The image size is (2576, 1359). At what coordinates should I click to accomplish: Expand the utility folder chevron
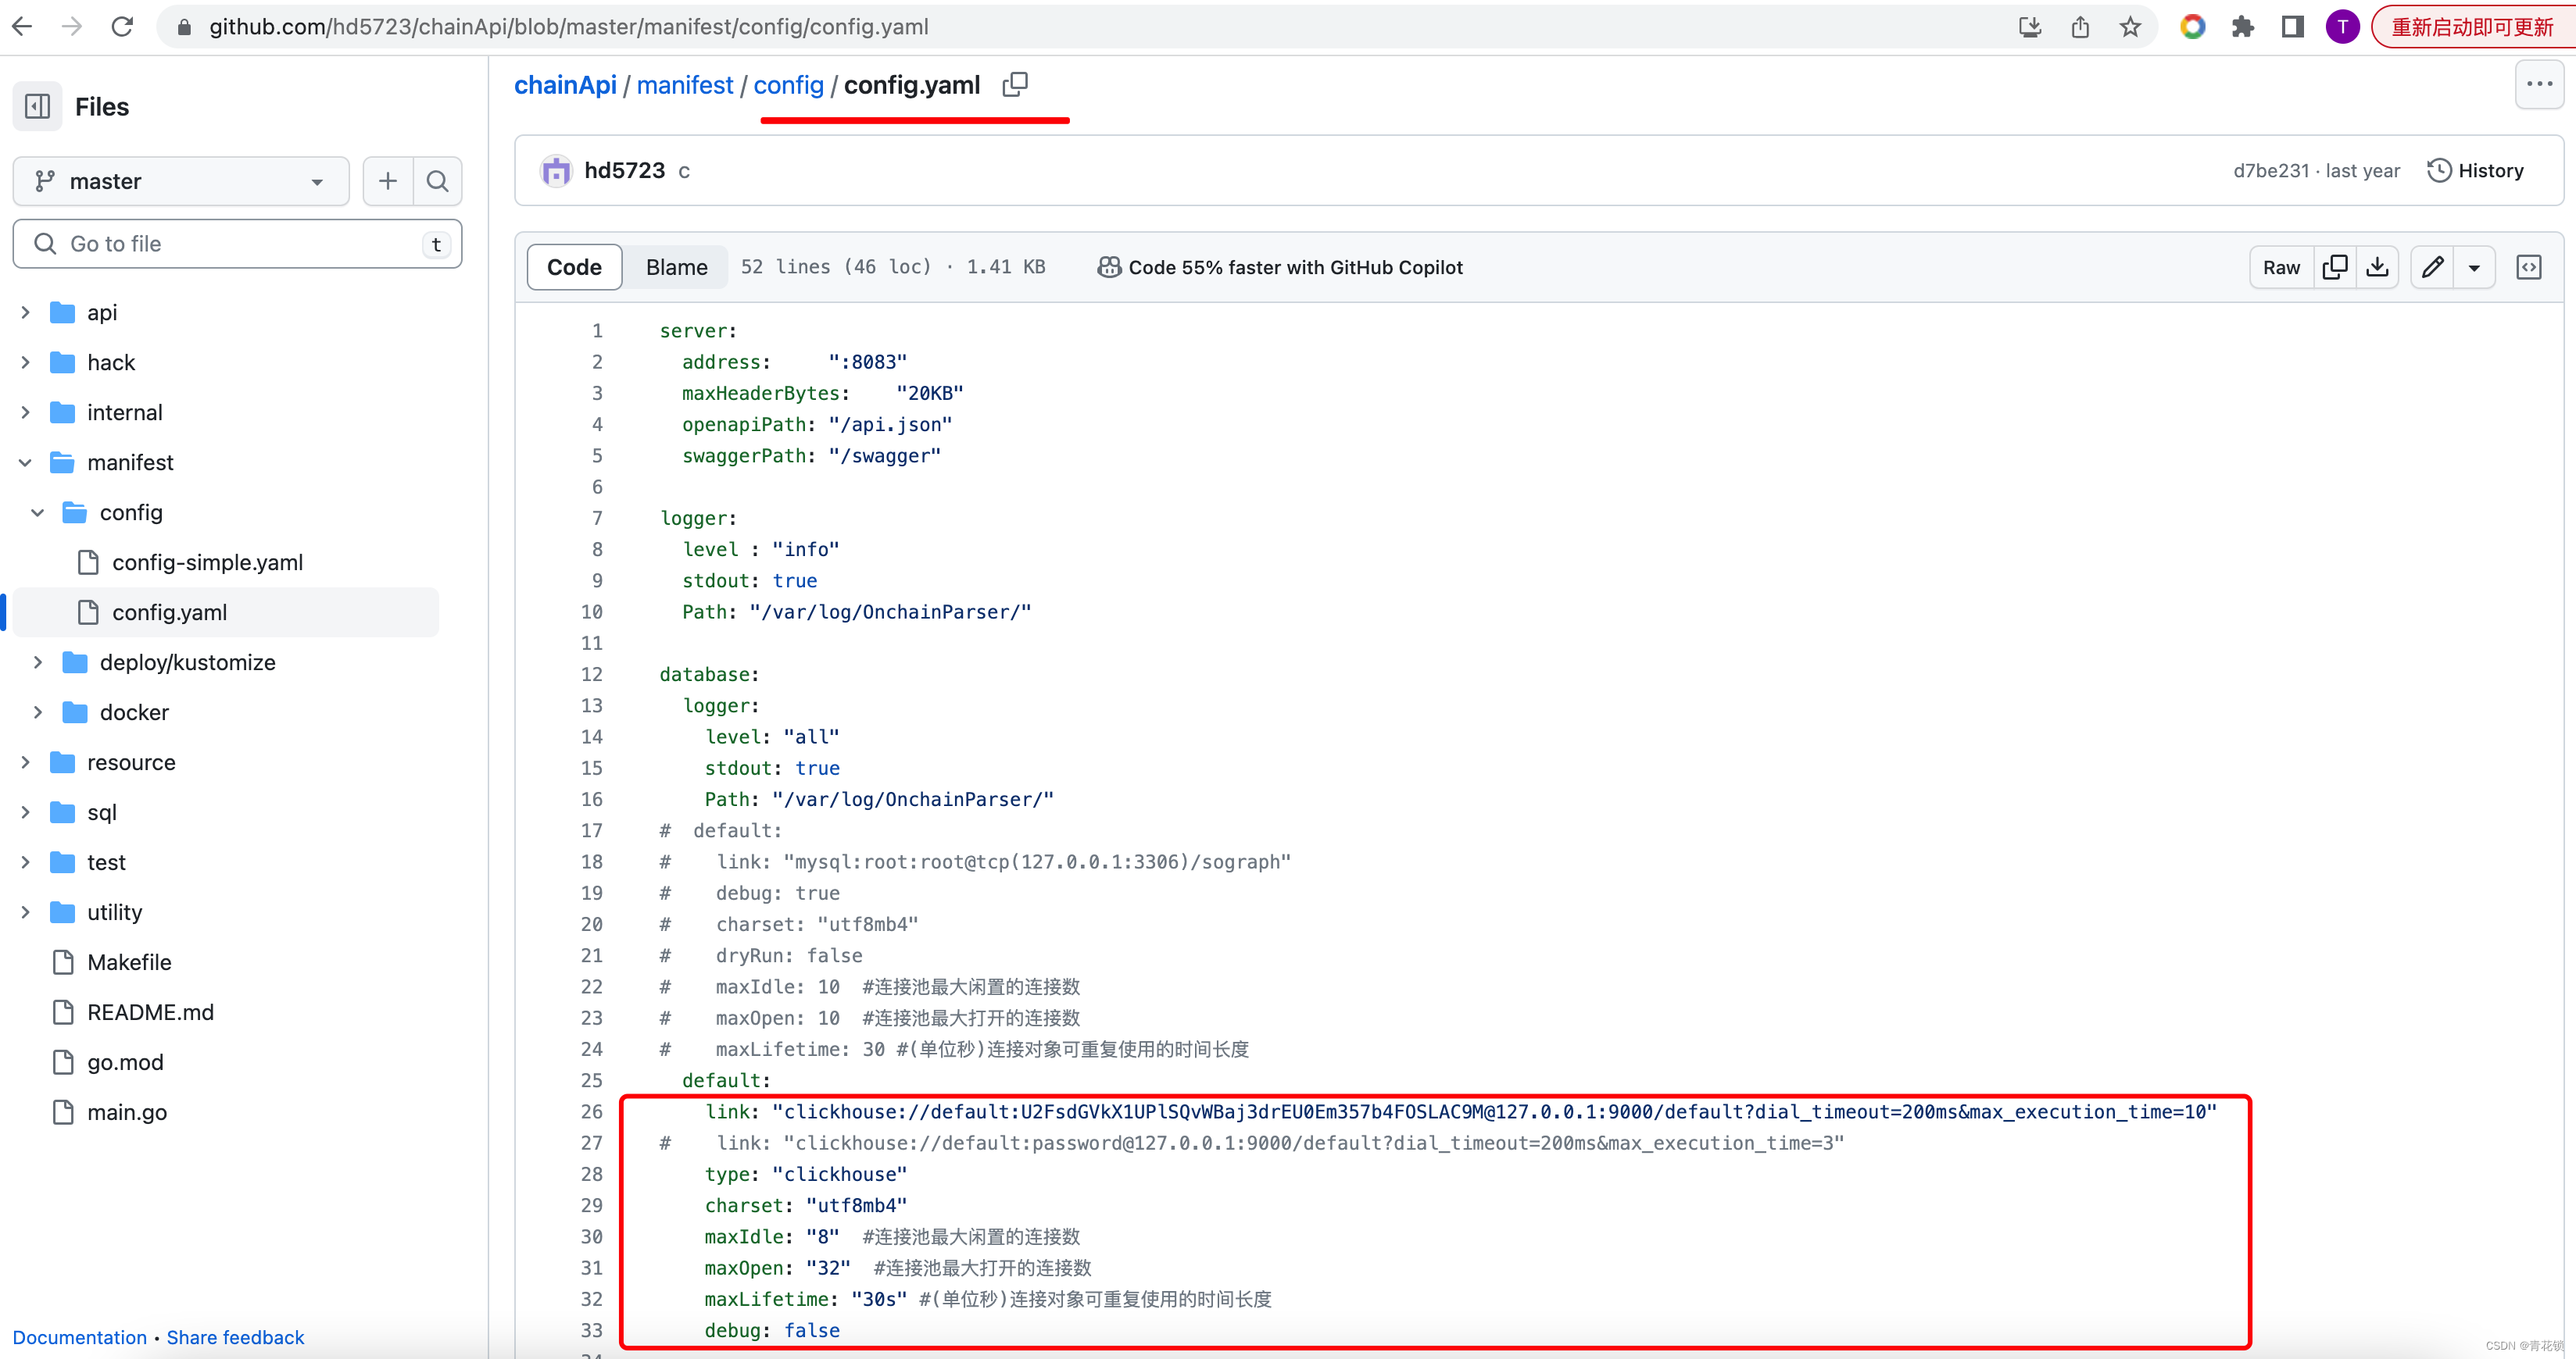tap(26, 912)
